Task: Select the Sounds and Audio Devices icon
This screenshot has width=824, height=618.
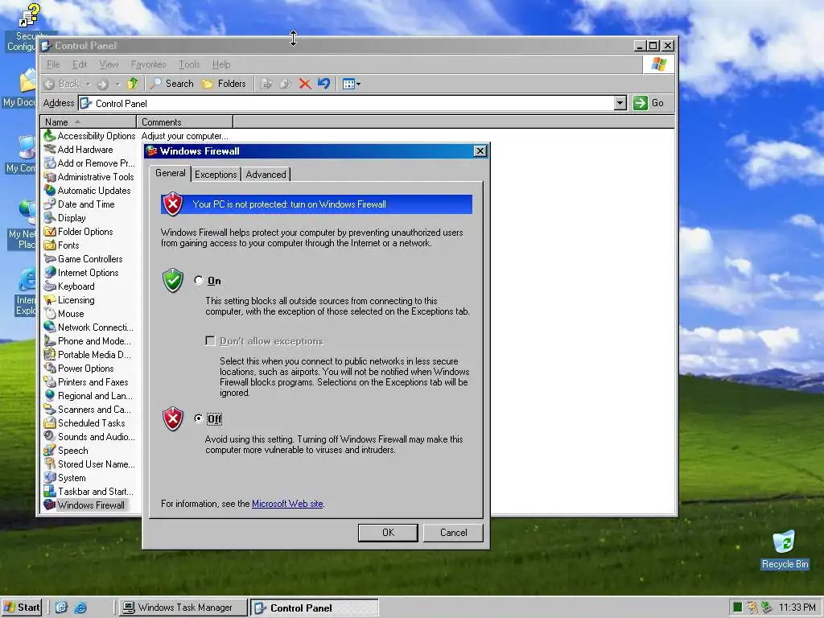Action: pos(49,436)
